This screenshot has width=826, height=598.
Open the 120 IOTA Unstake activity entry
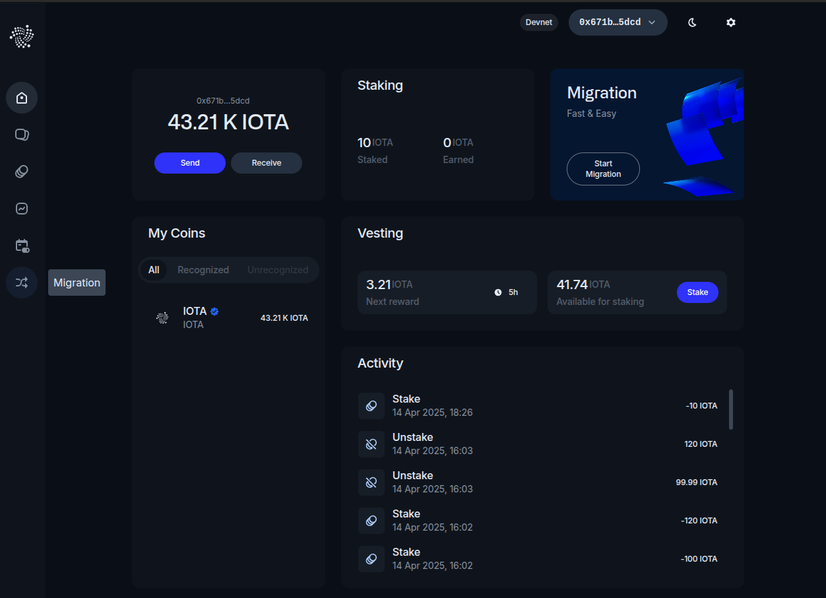click(x=538, y=444)
